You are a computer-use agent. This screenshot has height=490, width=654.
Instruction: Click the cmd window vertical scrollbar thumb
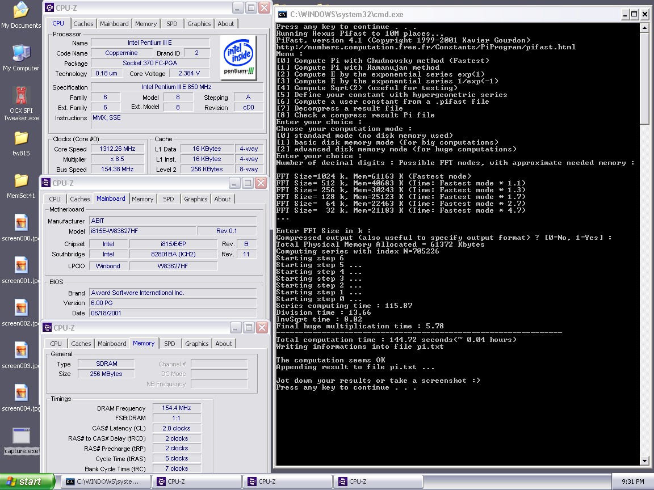644,78
